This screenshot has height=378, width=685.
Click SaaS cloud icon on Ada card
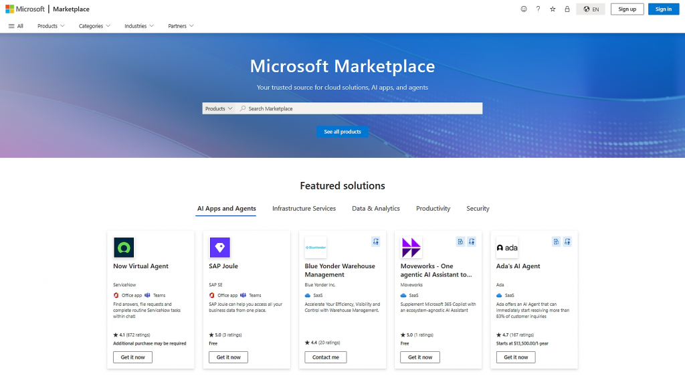coord(499,296)
